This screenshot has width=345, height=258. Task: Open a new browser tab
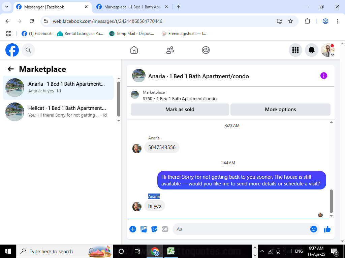(179, 7)
